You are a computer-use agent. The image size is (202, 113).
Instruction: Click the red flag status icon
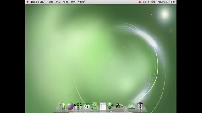pos(140,2)
